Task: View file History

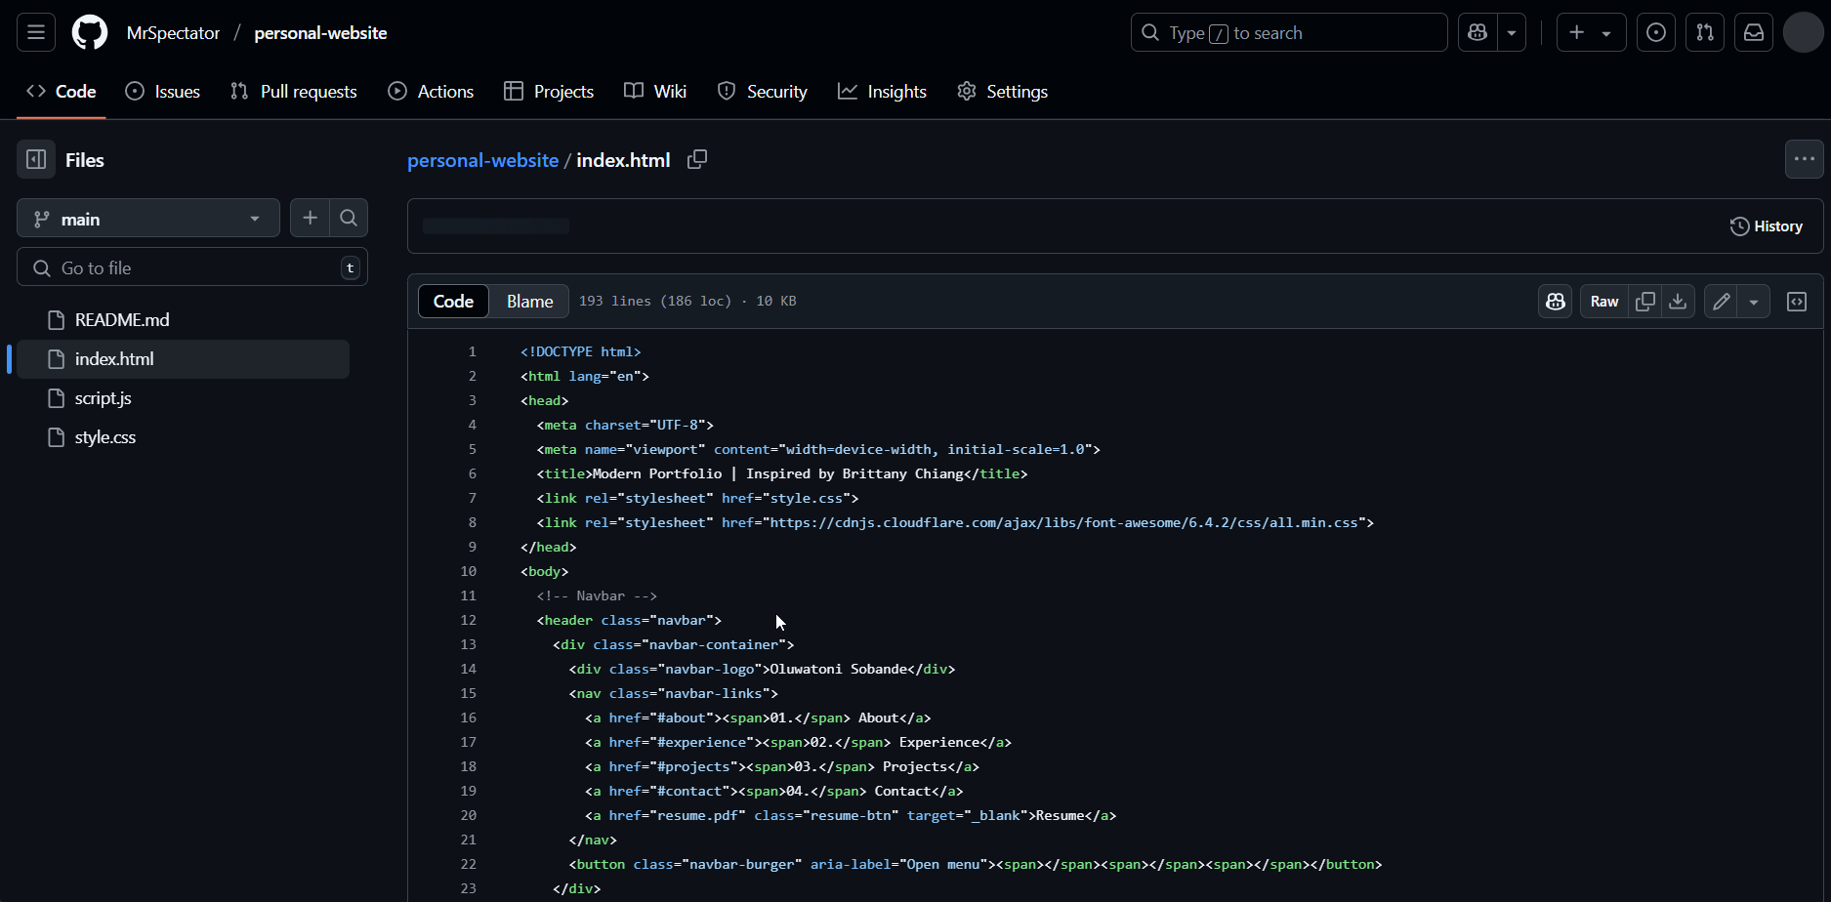Action: pos(1767,225)
